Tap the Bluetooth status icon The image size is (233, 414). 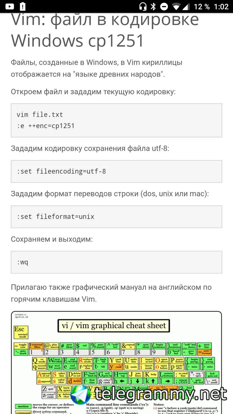pos(153,6)
